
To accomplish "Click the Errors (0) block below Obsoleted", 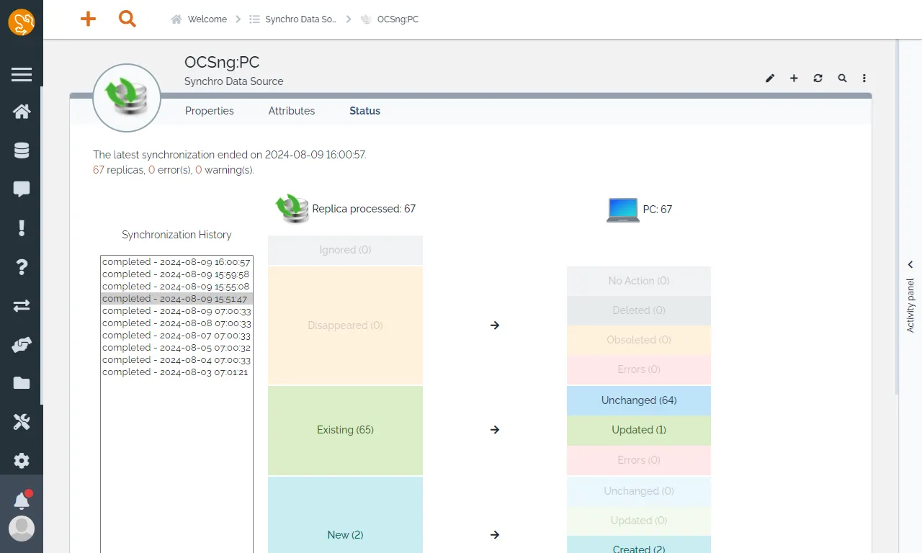I will [639, 369].
